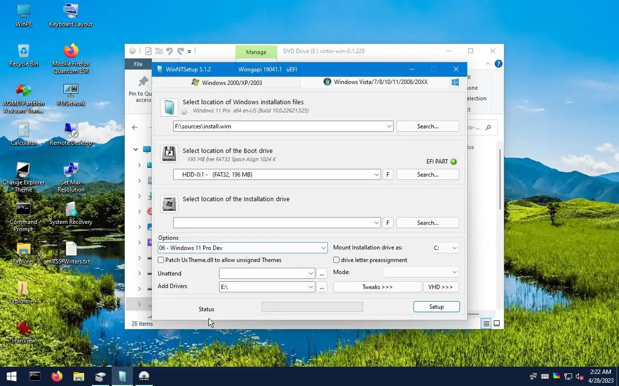
Task: Select the IrfanView desktop icon
Action: (x=23, y=331)
